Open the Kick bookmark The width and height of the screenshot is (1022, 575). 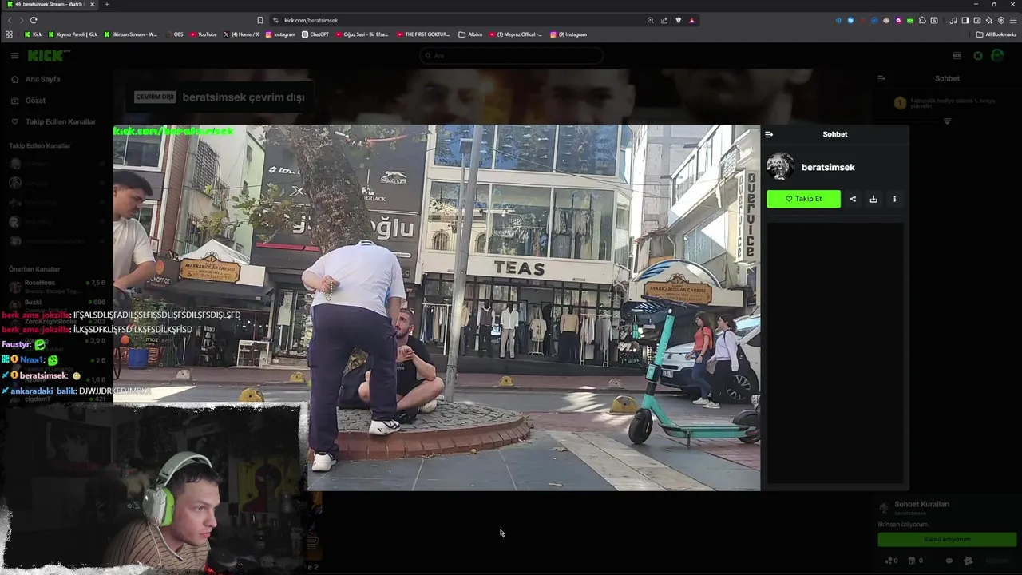33,34
